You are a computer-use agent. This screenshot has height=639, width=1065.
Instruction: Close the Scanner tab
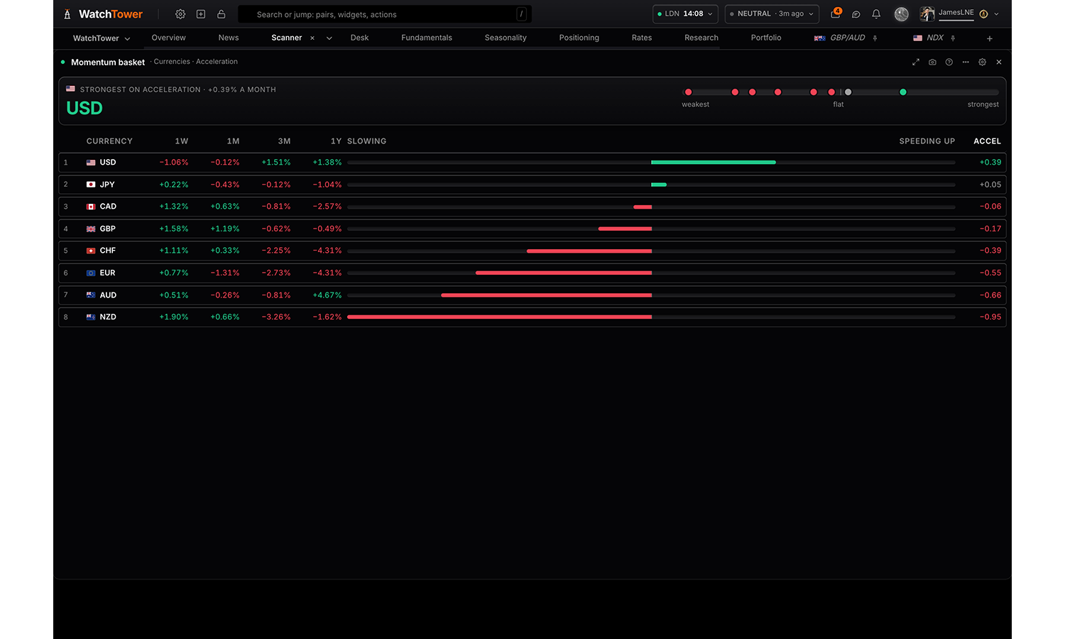[x=312, y=38]
